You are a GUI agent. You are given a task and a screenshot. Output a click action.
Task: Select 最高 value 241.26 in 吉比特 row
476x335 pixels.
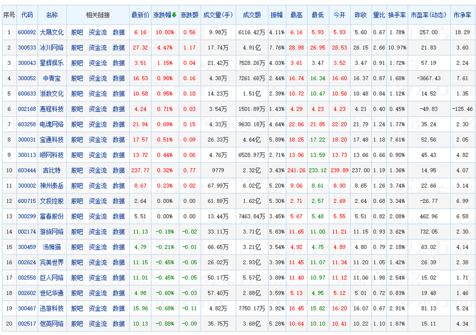tap(296, 170)
